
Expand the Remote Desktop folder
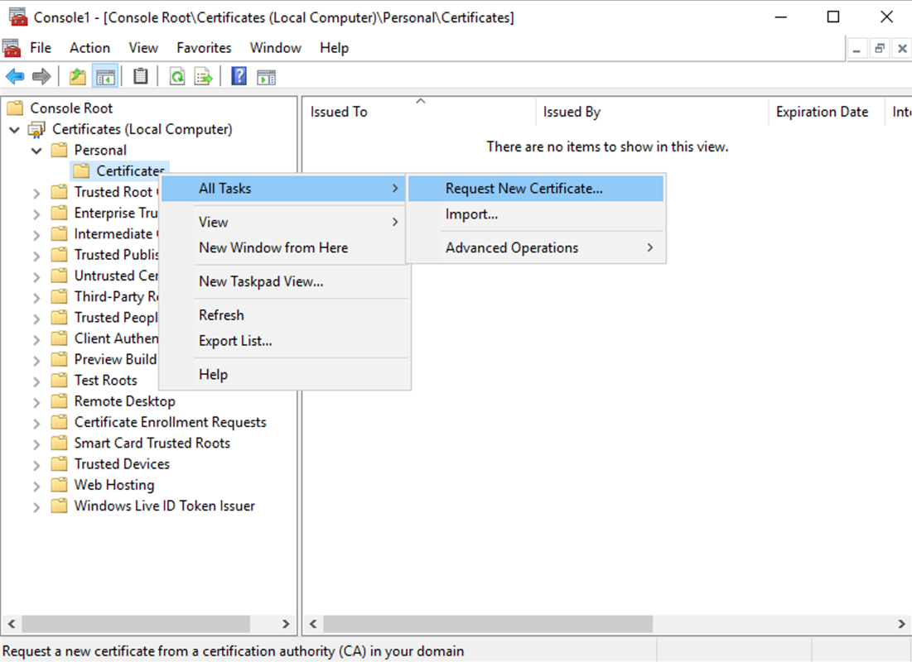pos(36,402)
